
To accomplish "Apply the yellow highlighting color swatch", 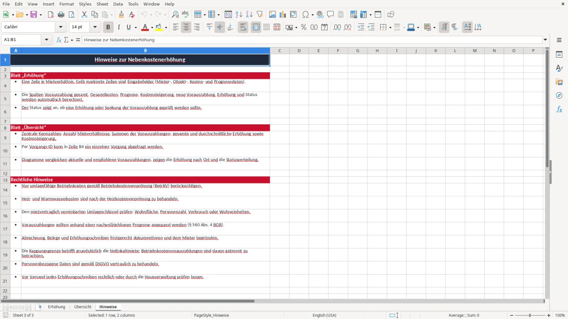I will point(159,27).
